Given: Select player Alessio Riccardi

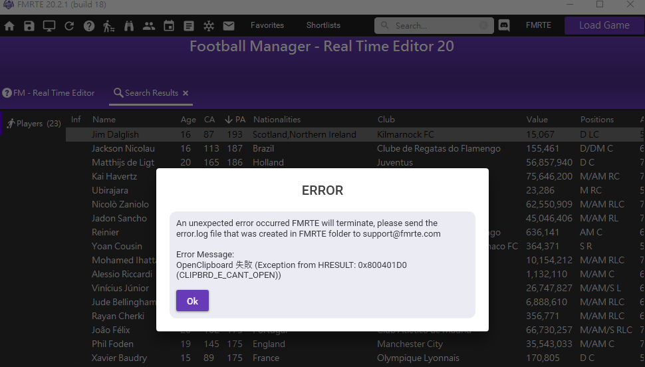Looking at the screenshot, I should [122, 275].
